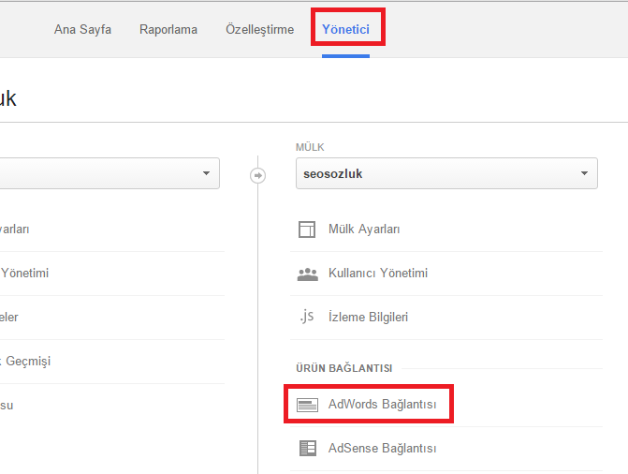The image size is (628, 474).
Task: Open the Raporlama tab
Action: 168,30
